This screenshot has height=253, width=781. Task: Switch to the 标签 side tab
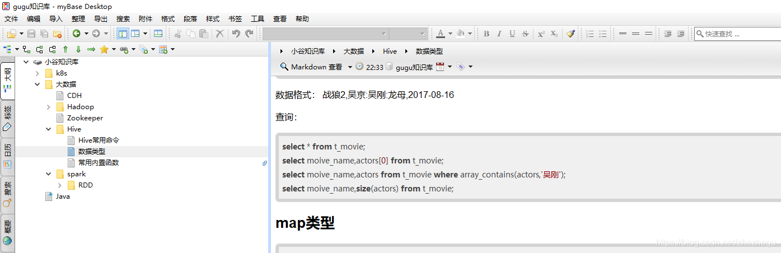point(7,119)
